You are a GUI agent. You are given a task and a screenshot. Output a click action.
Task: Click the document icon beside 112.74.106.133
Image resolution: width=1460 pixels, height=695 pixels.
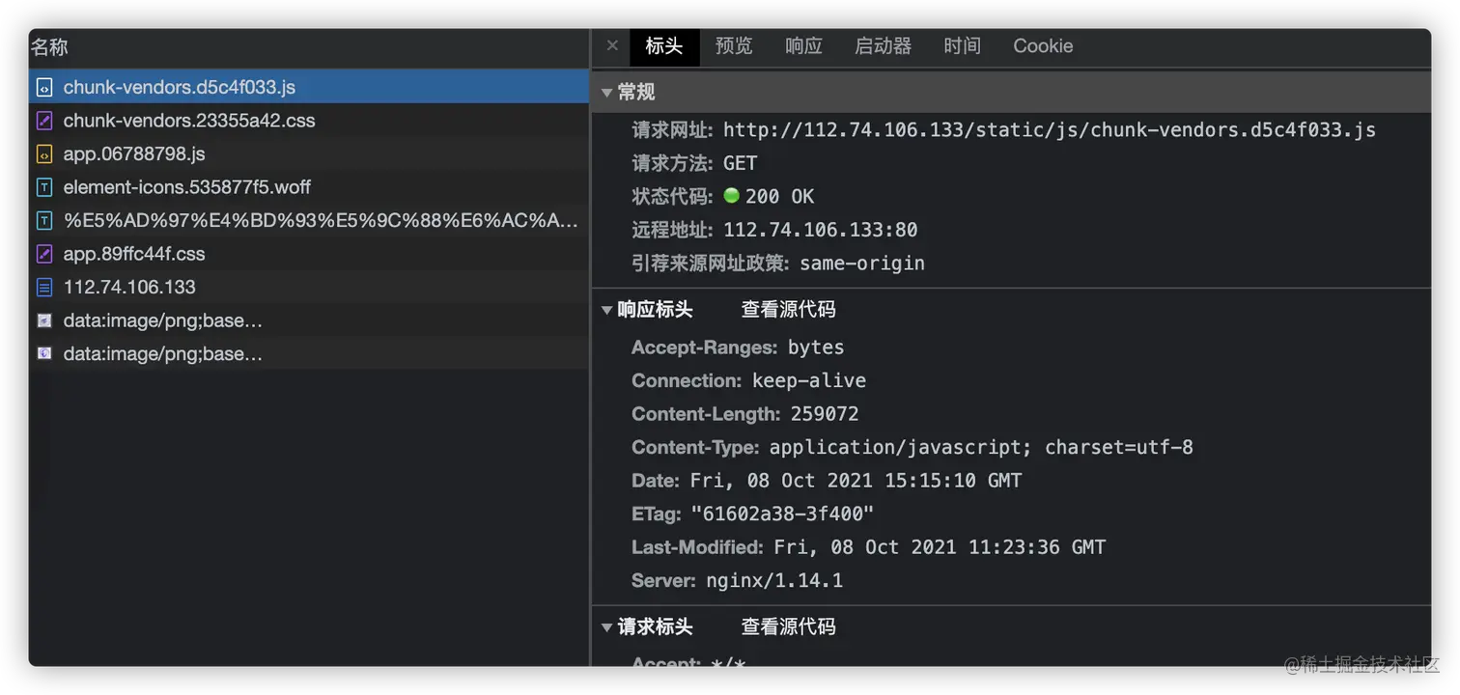pyautogui.click(x=44, y=287)
